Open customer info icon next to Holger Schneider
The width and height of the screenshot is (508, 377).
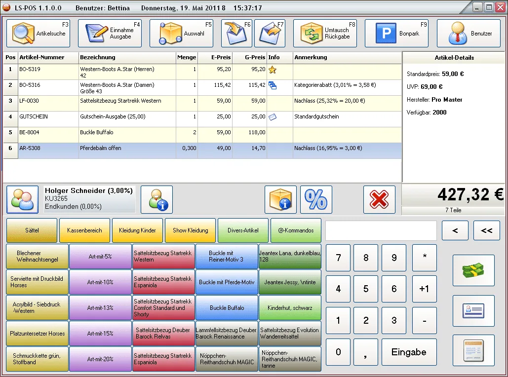[157, 199]
